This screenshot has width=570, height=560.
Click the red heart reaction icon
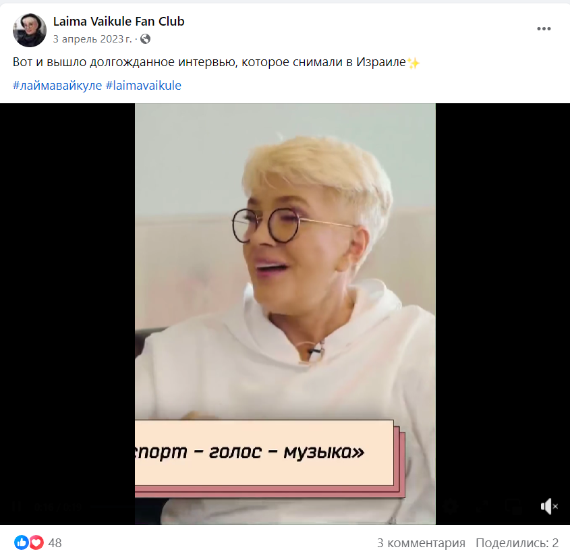pos(36,542)
